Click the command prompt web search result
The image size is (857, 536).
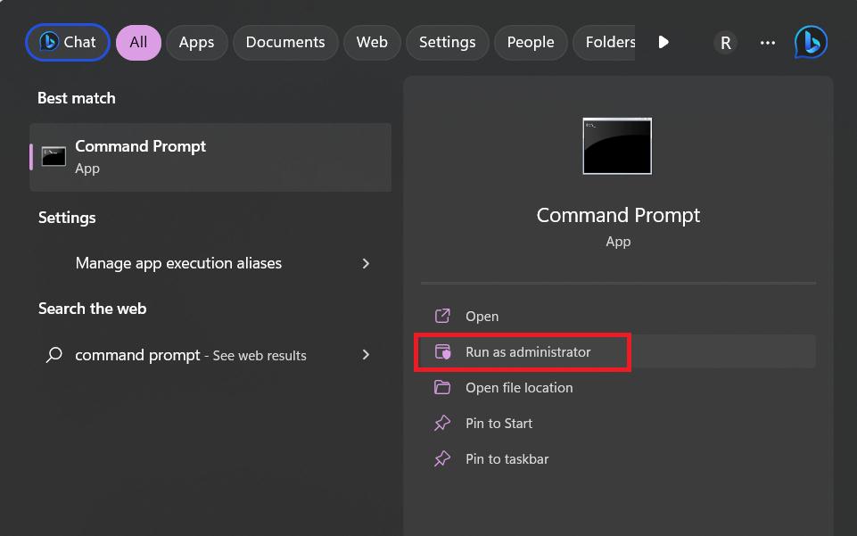click(210, 355)
